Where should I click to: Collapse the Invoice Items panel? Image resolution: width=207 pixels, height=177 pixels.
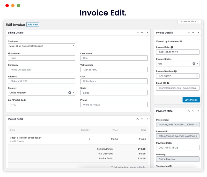coord(147,119)
